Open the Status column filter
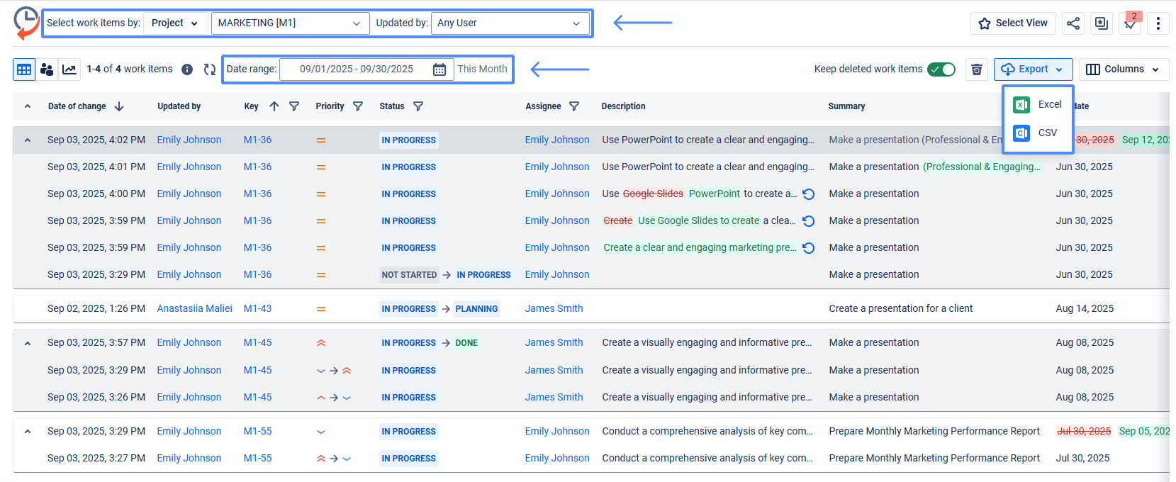The image size is (1176, 482). (x=418, y=106)
